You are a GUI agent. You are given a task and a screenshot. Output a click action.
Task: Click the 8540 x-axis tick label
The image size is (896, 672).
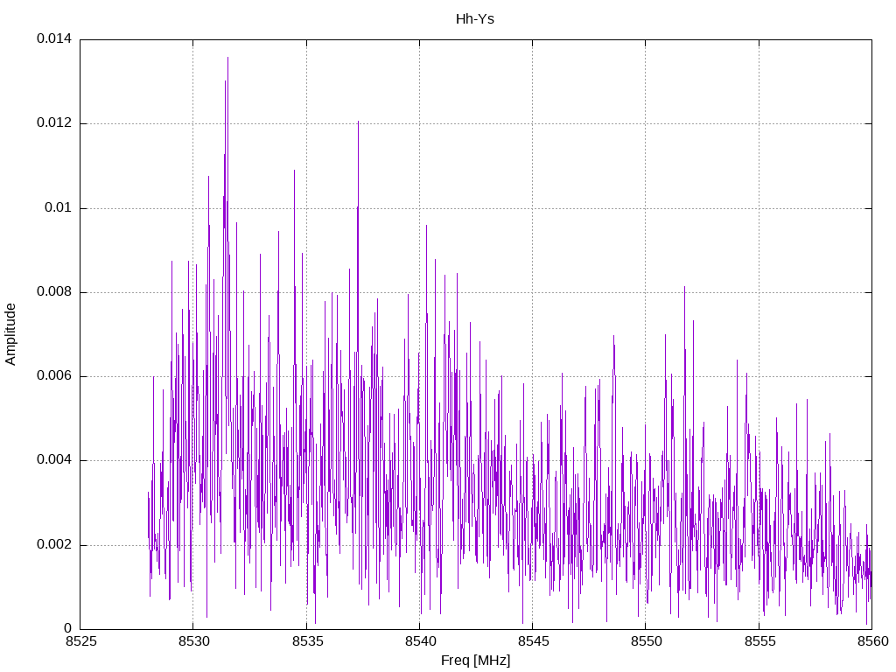pyautogui.click(x=420, y=641)
